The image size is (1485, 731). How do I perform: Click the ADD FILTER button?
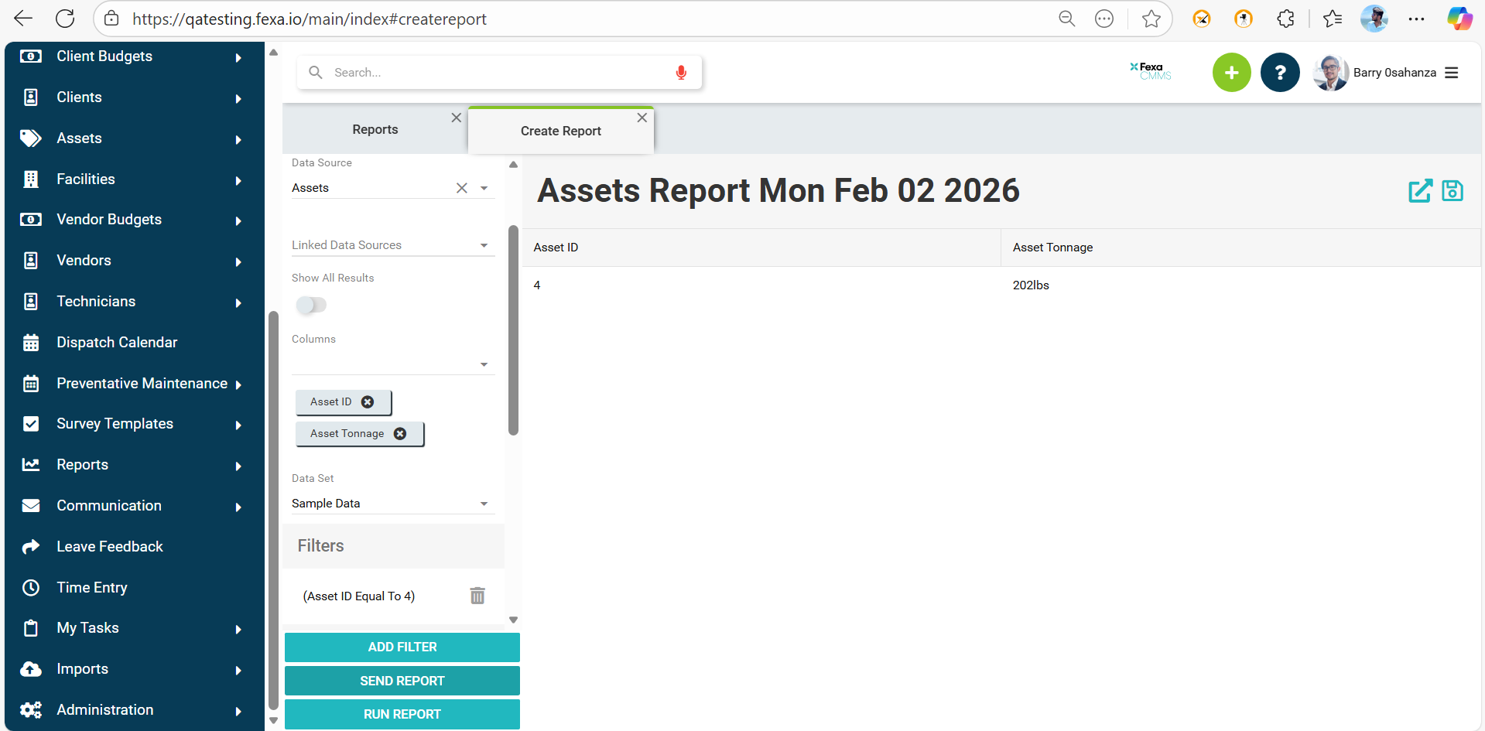[x=402, y=647]
